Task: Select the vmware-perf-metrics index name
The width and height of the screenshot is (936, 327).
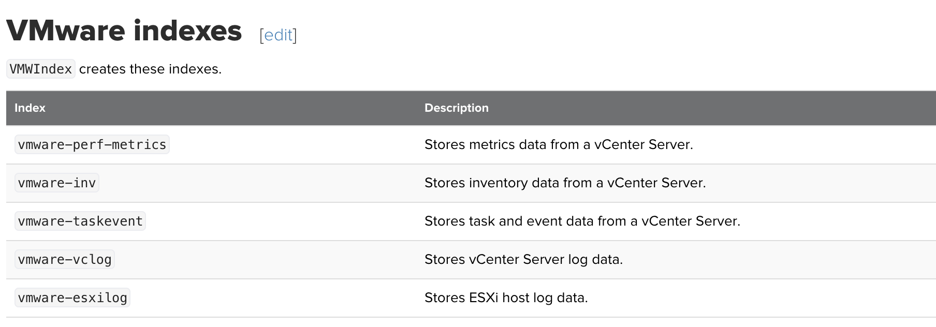Action: (x=92, y=145)
